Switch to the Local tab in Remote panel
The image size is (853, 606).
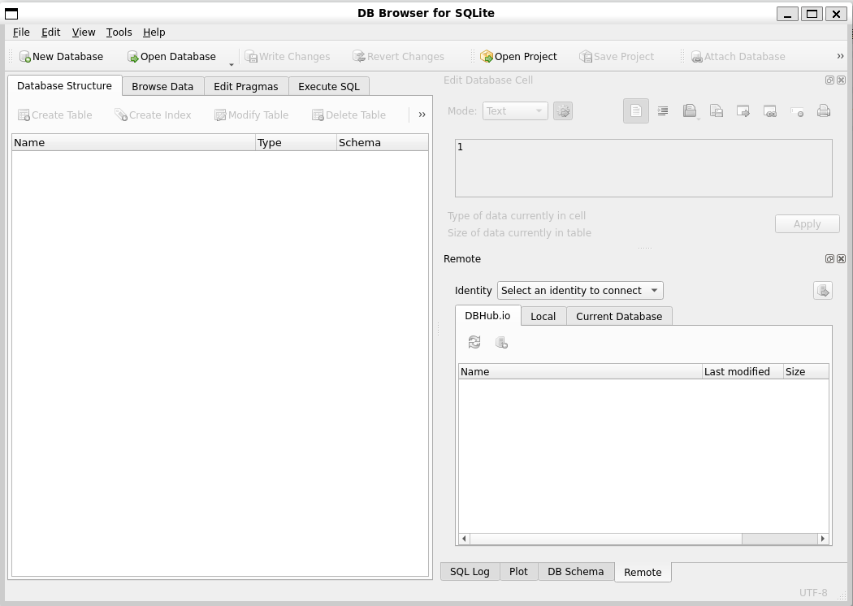click(x=543, y=316)
